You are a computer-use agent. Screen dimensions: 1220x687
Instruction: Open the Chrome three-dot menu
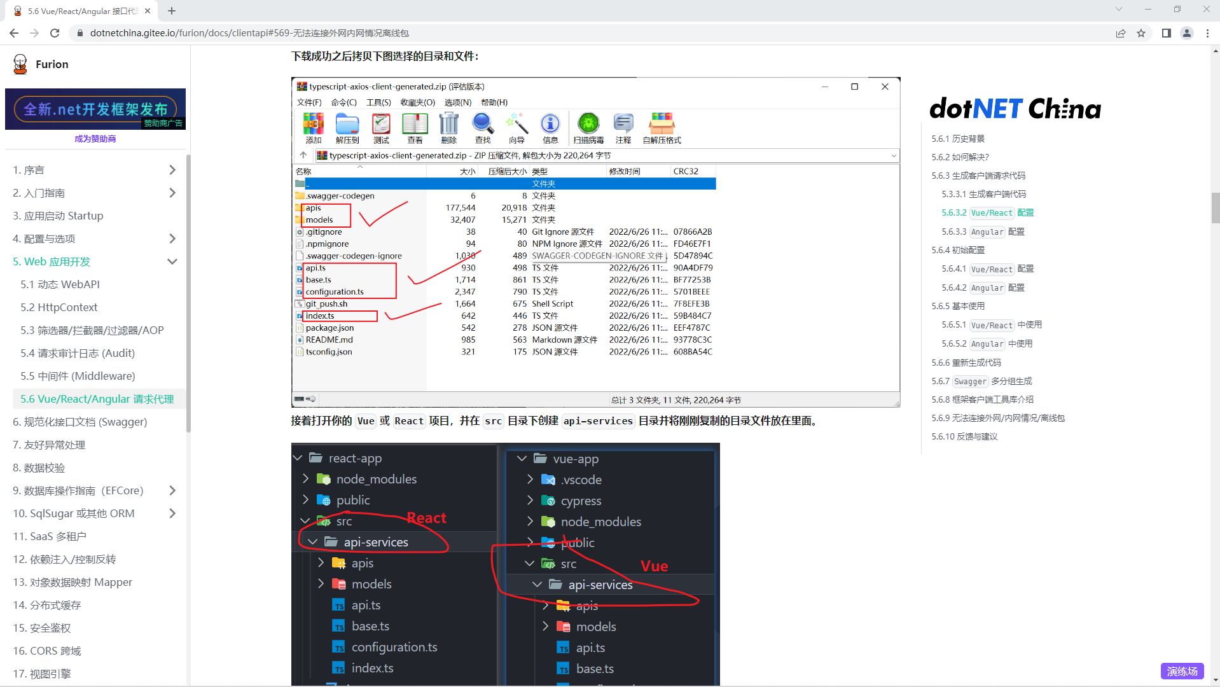pos(1207,33)
